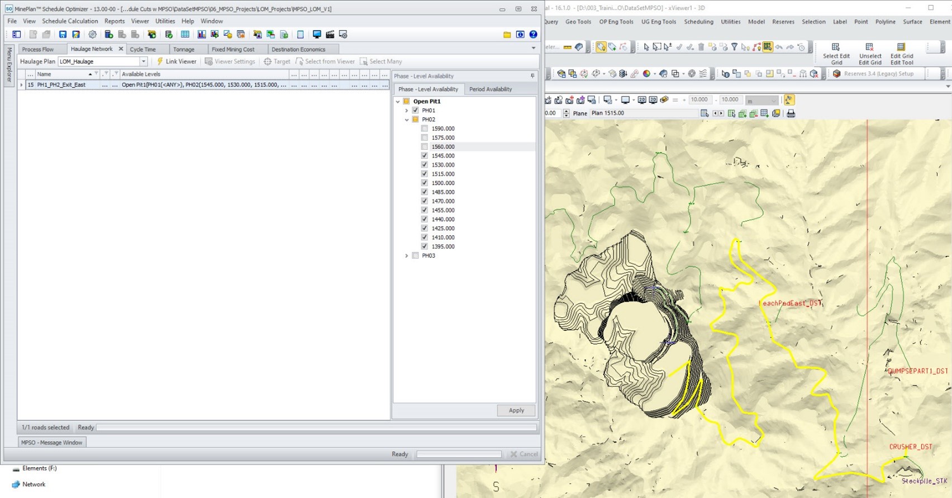
Task: Open the tab list overflow dropdown arrow
Action: (534, 48)
